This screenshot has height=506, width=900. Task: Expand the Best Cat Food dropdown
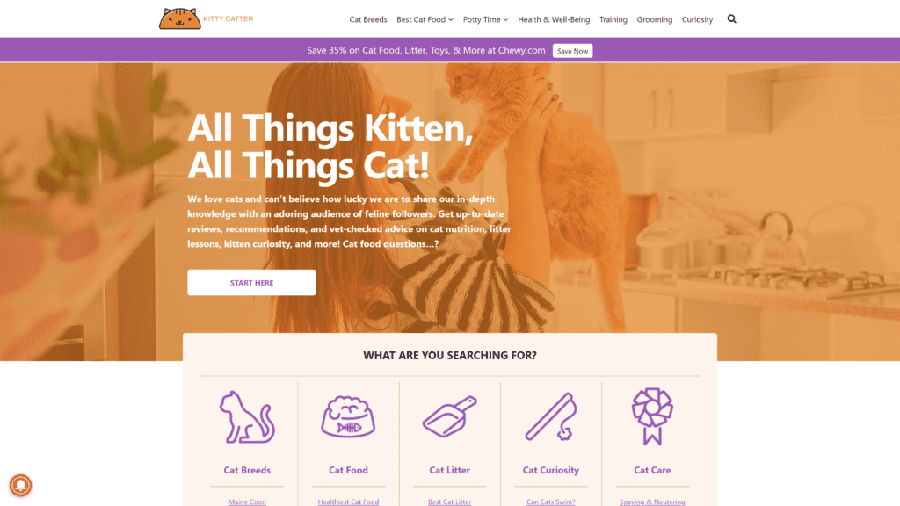coord(425,19)
